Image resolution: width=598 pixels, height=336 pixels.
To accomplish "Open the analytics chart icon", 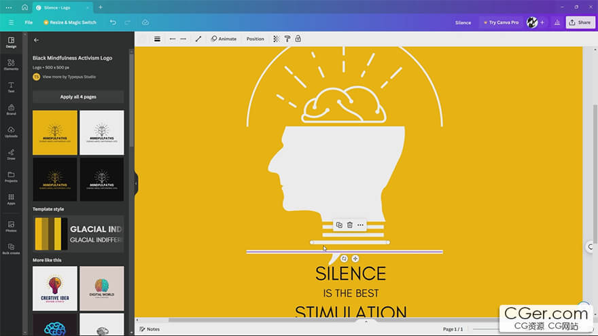I will coord(557,22).
